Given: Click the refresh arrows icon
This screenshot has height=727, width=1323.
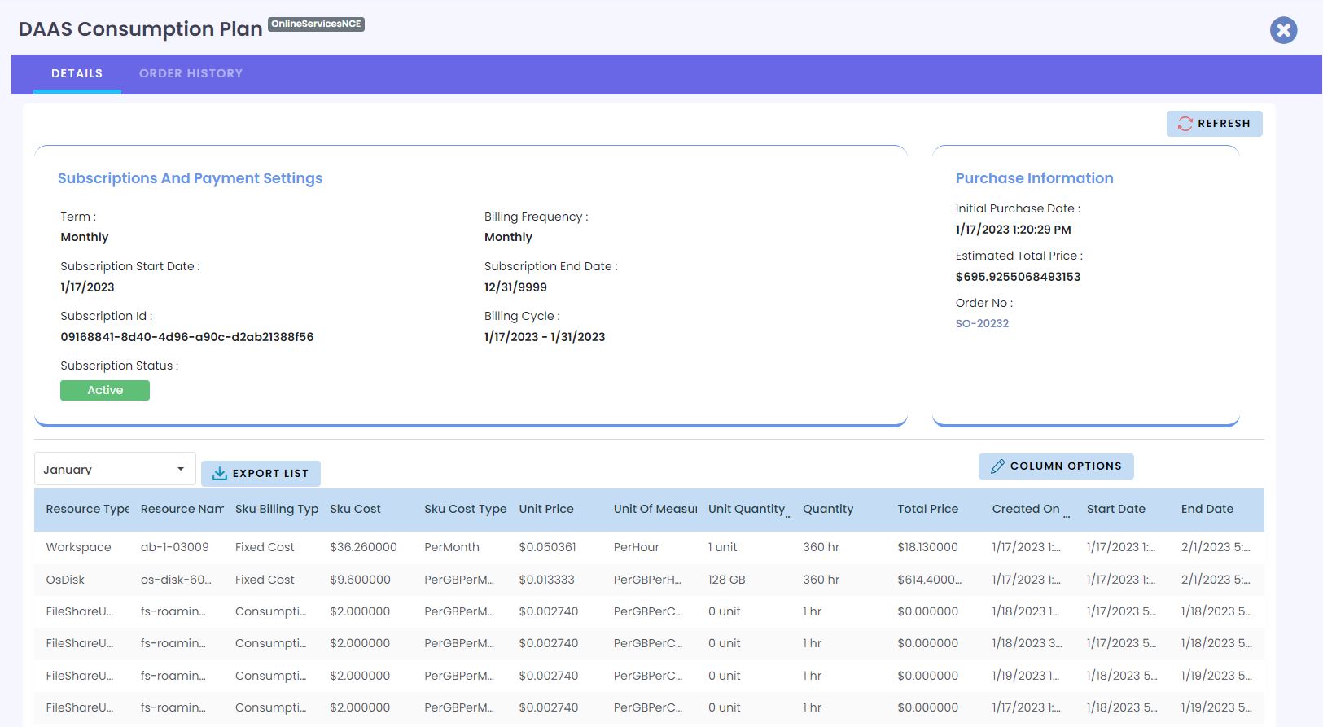Looking at the screenshot, I should (x=1185, y=124).
